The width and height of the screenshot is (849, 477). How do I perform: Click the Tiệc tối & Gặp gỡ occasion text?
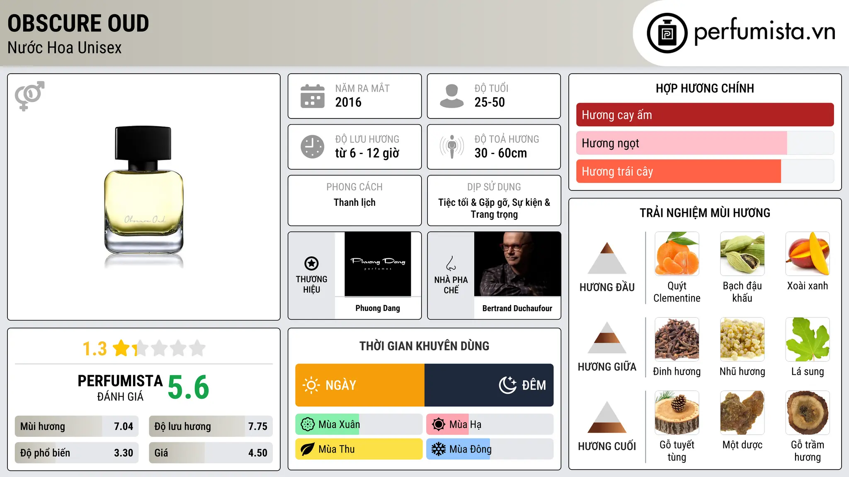point(494,208)
